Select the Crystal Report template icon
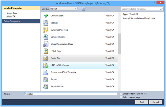166x107 pixels. pos(46,16)
